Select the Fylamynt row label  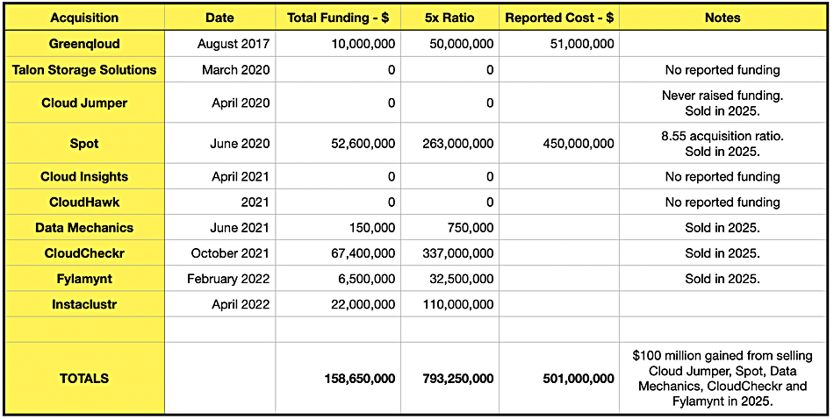coord(84,279)
